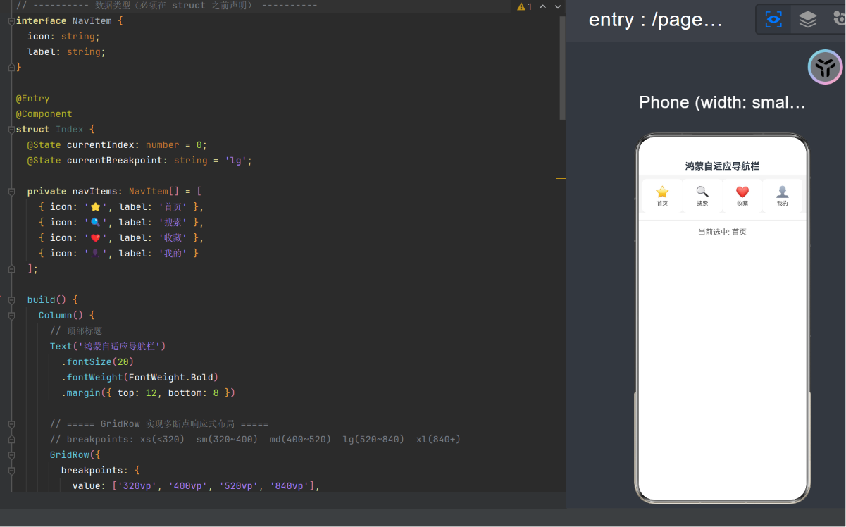Fold the private navItems array

pos(11,192)
